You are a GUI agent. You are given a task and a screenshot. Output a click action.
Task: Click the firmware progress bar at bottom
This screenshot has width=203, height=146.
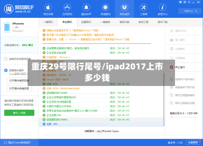102,135
